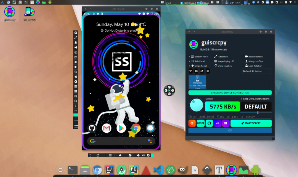Open app switcher from side panel grid icon
This screenshot has height=177, width=298.
76,91
